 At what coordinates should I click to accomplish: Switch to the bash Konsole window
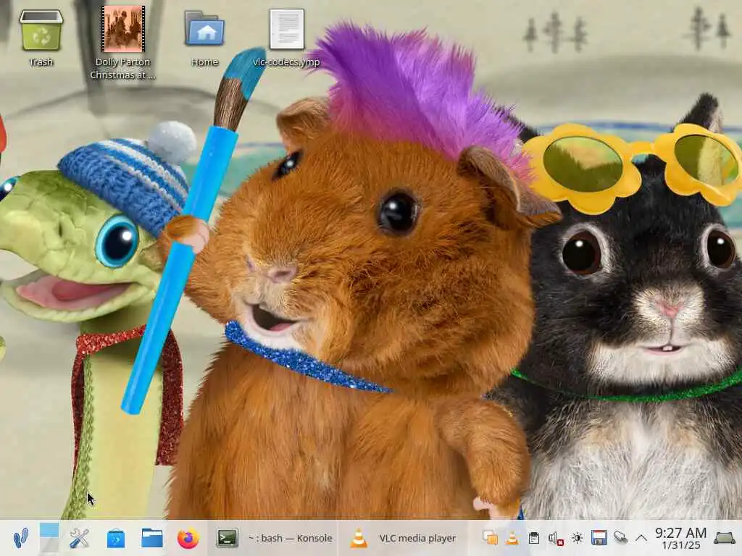click(x=275, y=538)
